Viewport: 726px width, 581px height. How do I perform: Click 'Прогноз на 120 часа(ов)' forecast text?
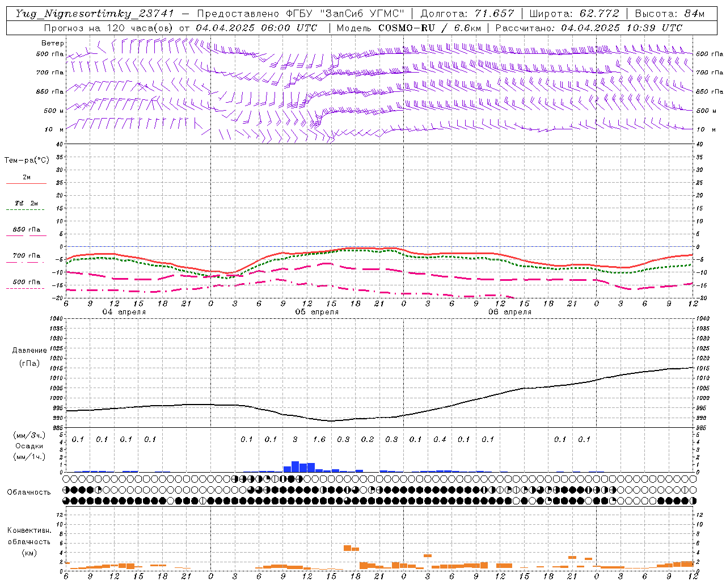click(x=109, y=28)
